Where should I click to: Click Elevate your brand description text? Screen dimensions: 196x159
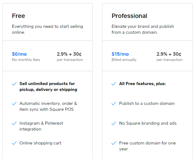tap(143, 29)
